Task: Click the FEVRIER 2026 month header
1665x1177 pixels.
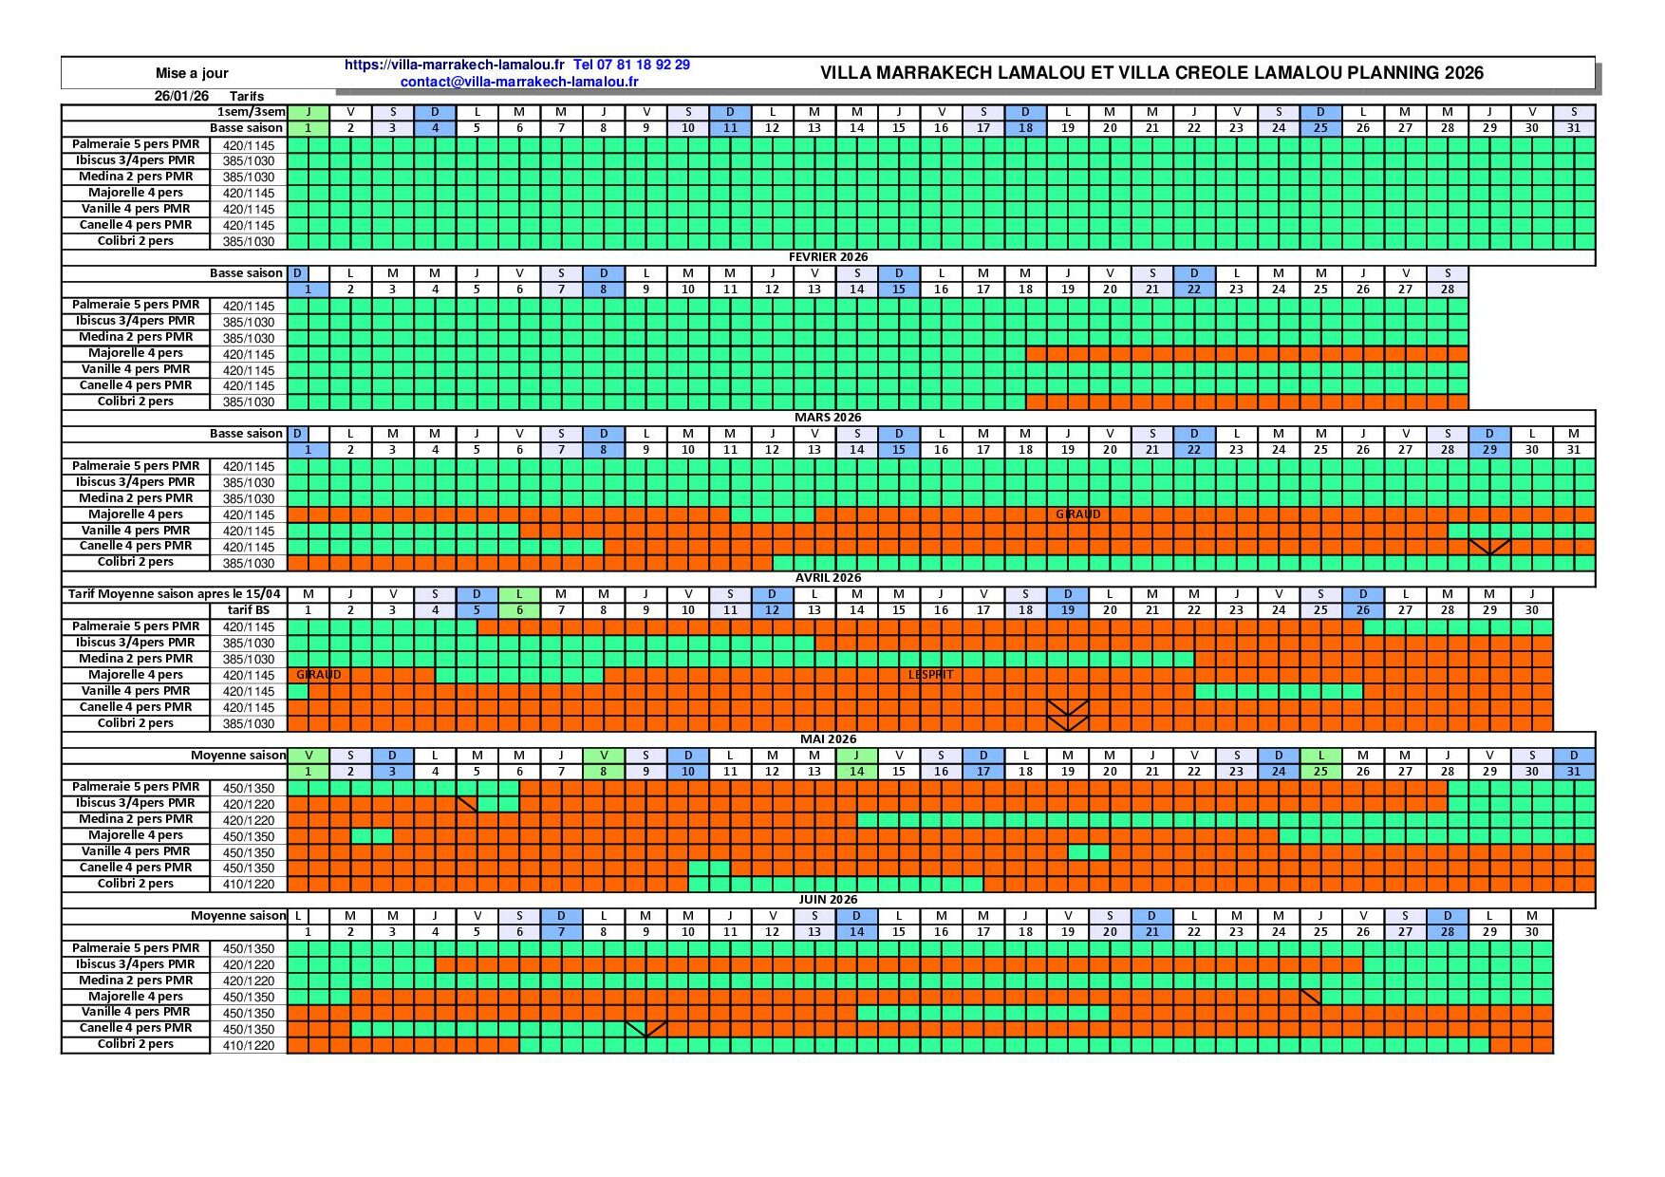Action: [828, 257]
